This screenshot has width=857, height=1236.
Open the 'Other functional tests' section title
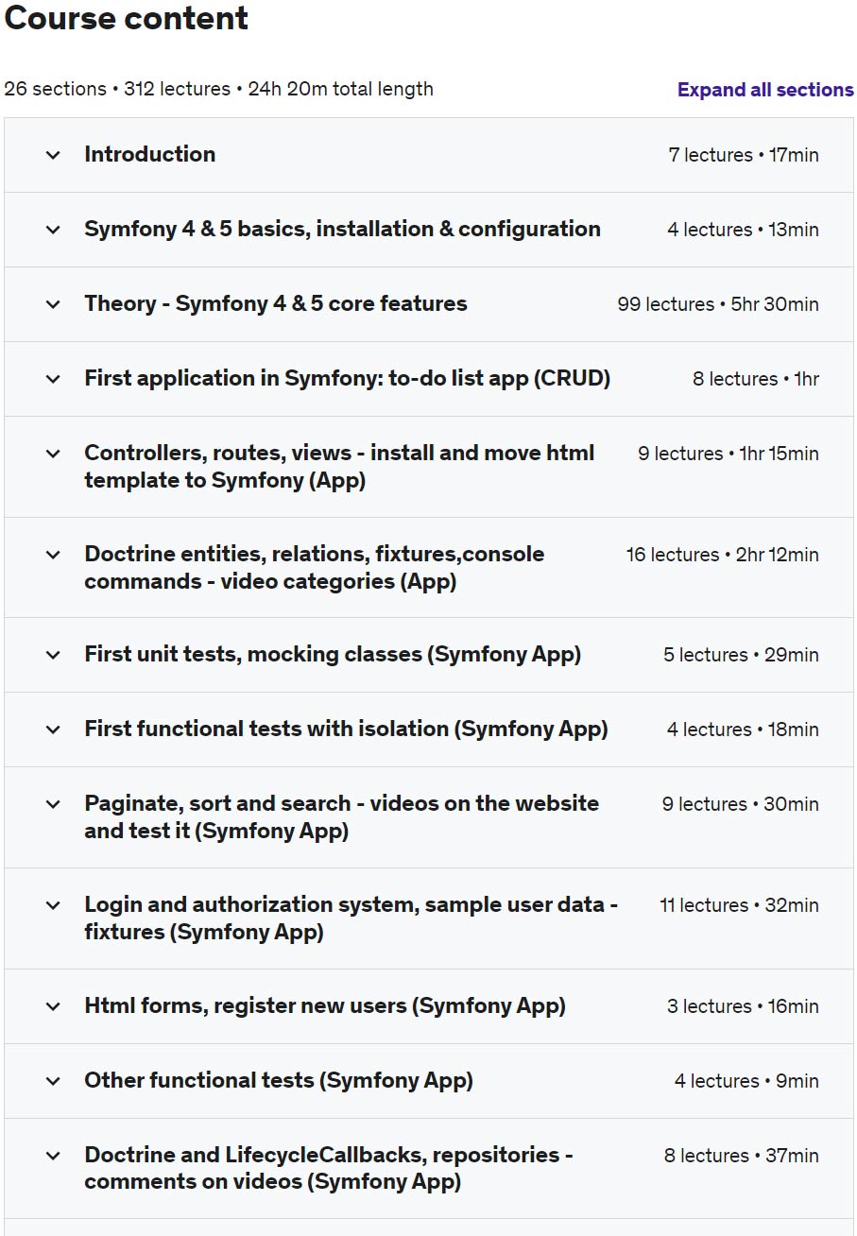pos(279,1080)
